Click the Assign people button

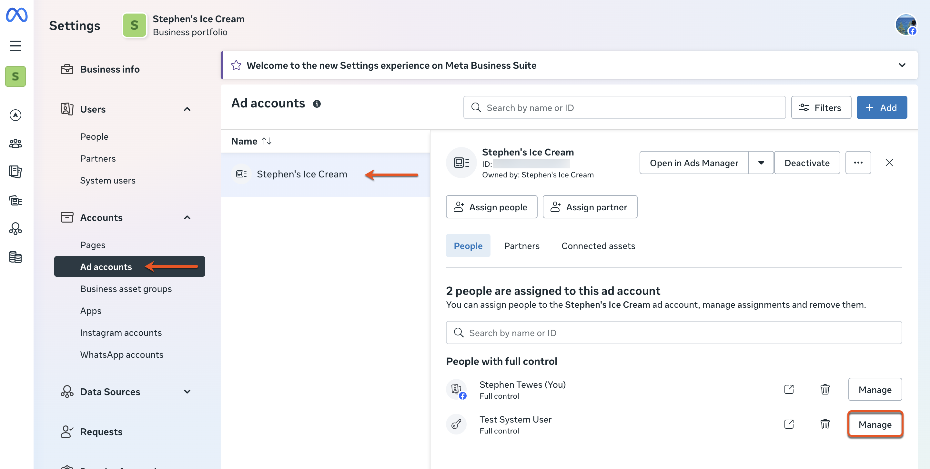[491, 207]
